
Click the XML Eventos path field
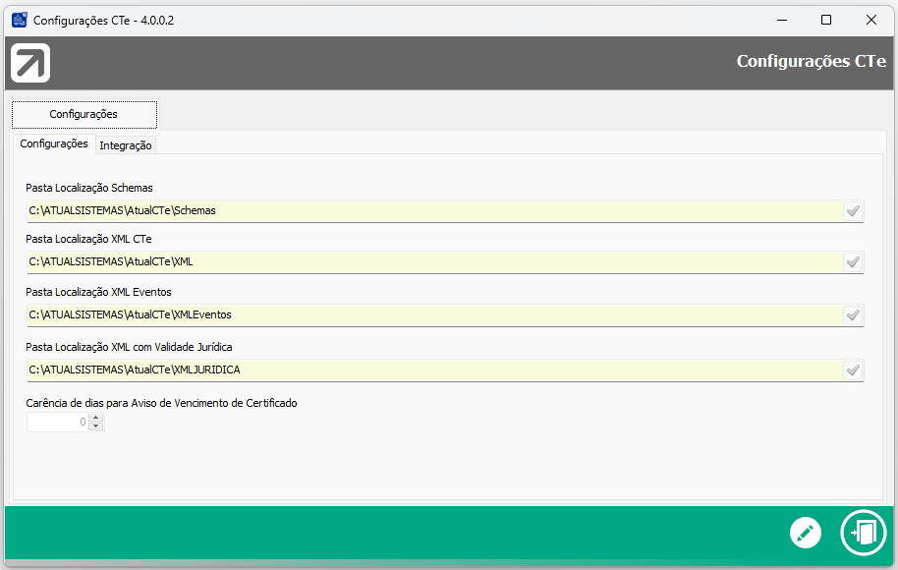[432, 315]
